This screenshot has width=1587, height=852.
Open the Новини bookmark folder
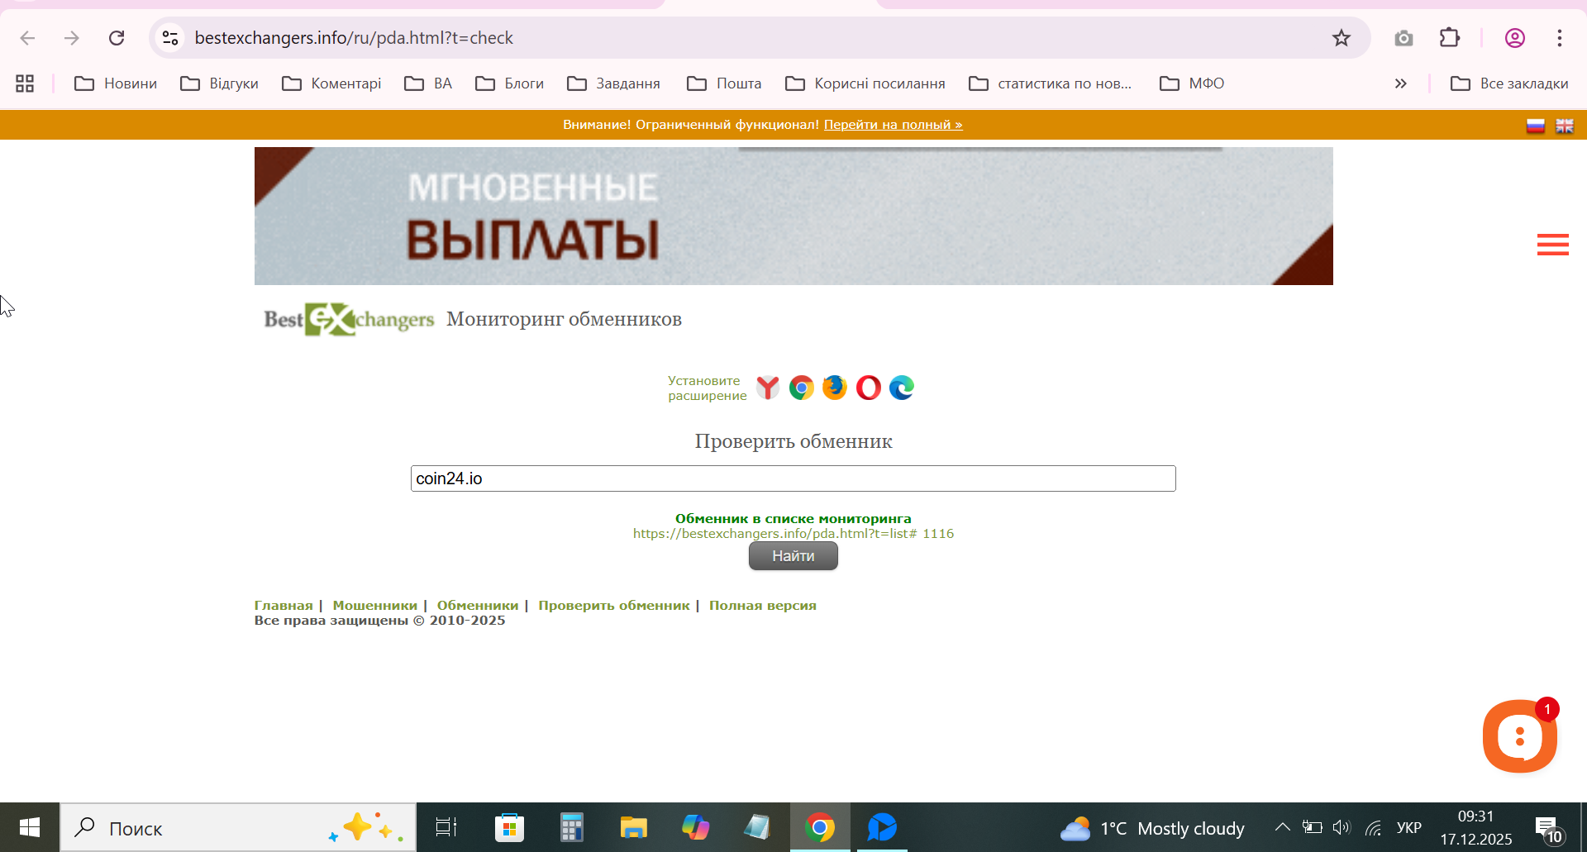[116, 83]
